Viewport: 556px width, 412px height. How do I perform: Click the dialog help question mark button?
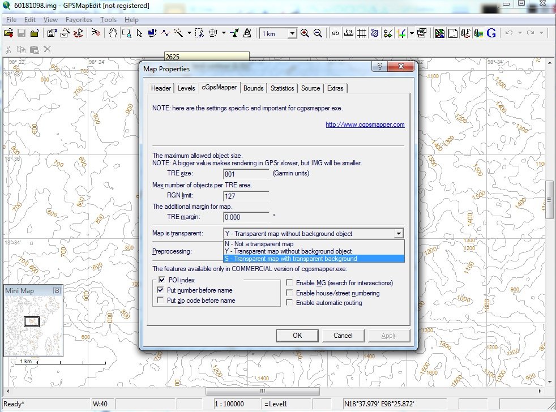[x=379, y=66]
